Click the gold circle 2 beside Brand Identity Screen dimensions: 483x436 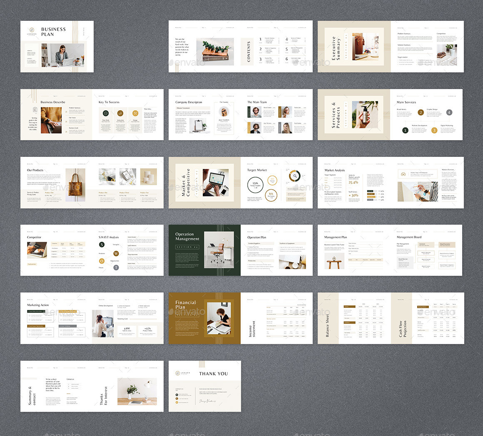[x=421, y=113]
